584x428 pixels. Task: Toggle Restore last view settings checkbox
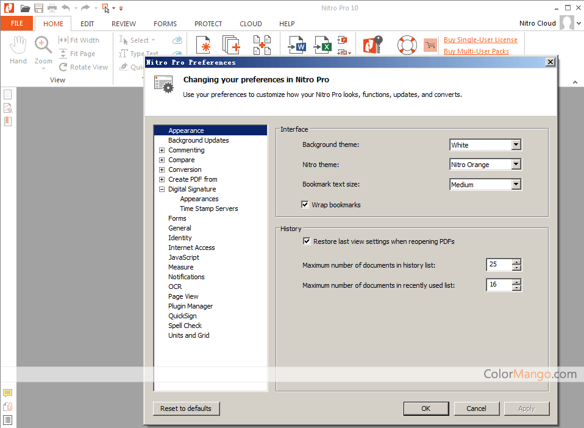[x=307, y=241]
